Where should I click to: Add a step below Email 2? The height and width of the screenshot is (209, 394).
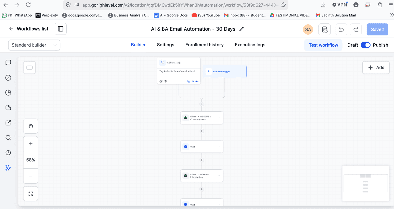pos(202,189)
